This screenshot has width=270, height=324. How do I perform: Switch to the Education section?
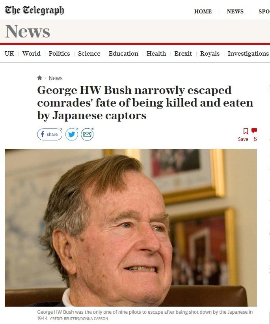pyautogui.click(x=123, y=54)
